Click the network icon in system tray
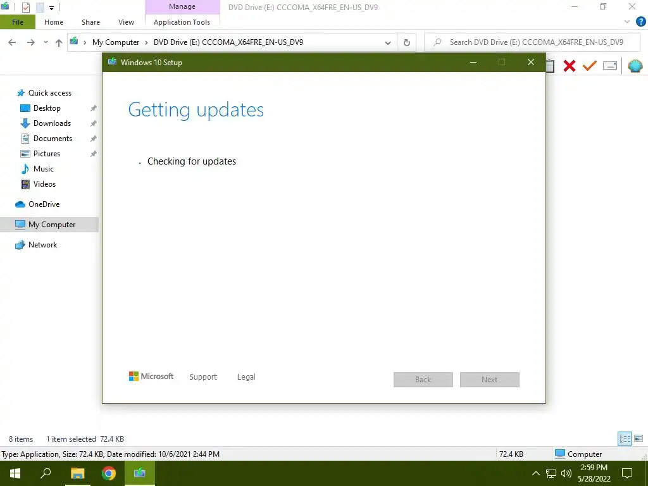 click(x=551, y=473)
